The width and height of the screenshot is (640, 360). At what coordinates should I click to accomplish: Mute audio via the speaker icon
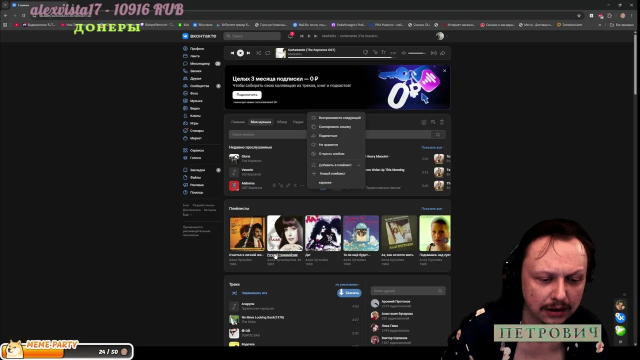[x=403, y=53]
